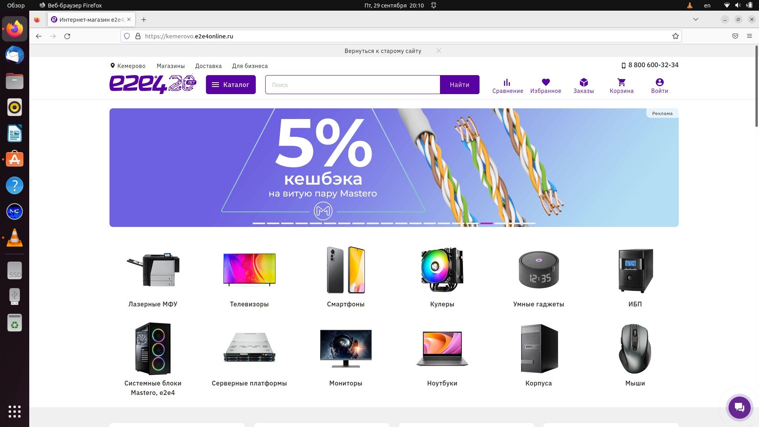Open Кулеры category
Viewport: 759px width, 427px height.
pos(442,277)
